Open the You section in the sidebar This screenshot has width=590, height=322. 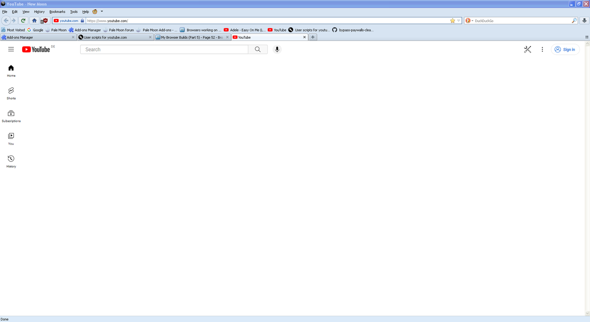point(11,138)
